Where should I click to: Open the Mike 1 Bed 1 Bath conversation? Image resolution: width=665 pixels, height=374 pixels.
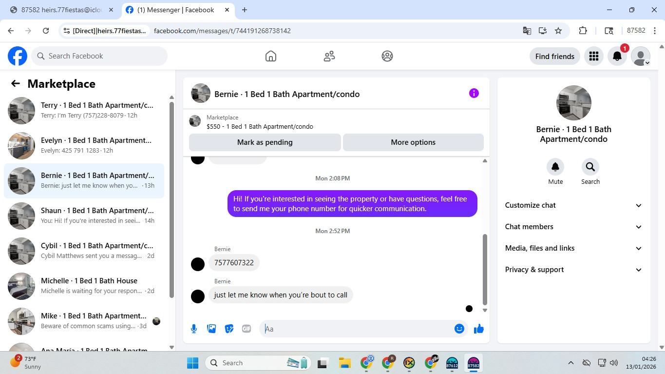84,321
